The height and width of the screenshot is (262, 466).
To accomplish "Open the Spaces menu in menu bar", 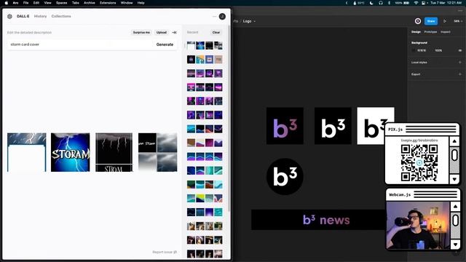I will point(61,3).
